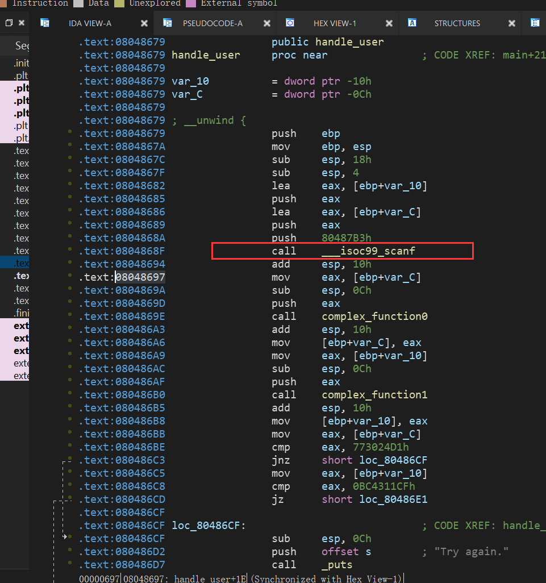Toggle breakpoint dot at address 0804868F
This screenshot has width=546, height=583.
pos(69,249)
